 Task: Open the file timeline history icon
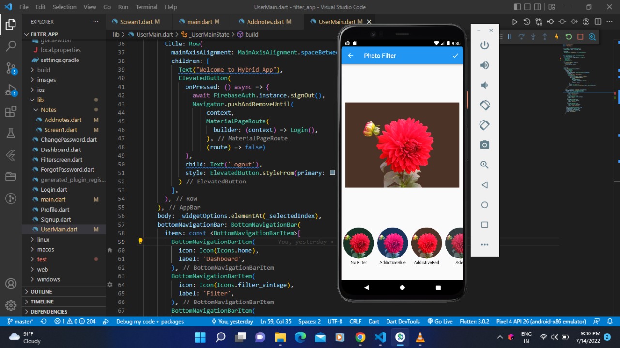(x=527, y=22)
